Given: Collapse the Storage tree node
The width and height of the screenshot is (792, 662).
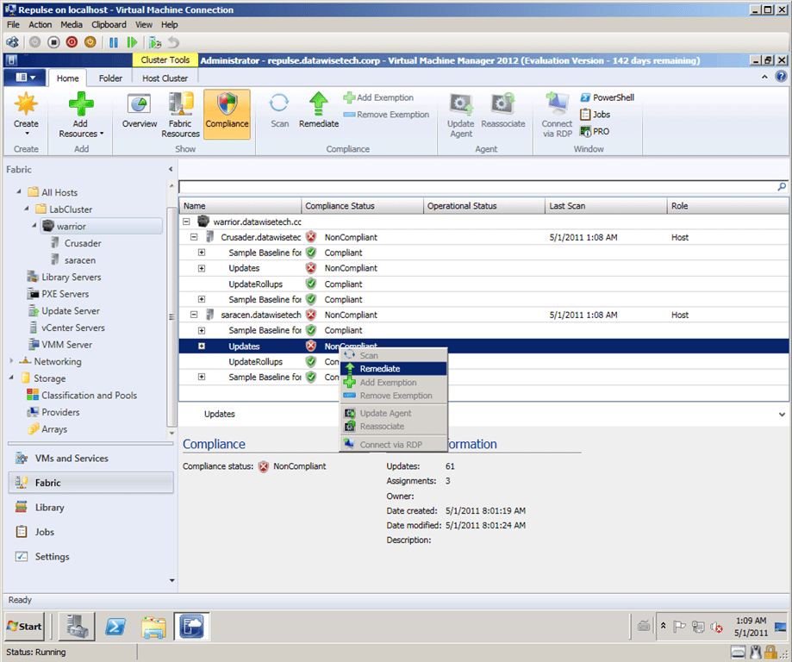Looking at the screenshot, I should click(11, 378).
